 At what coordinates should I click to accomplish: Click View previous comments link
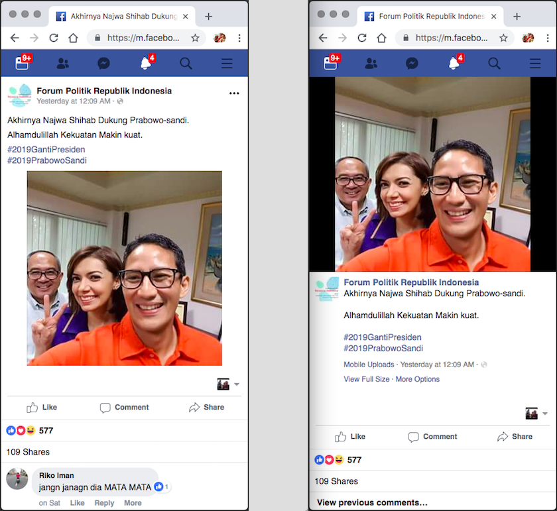tap(372, 502)
